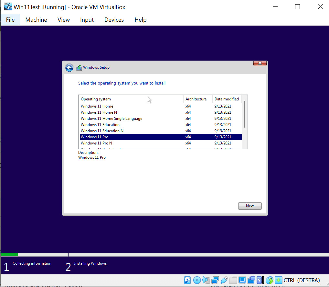Click the VirtualBox window title icon

click(x=8, y=7)
